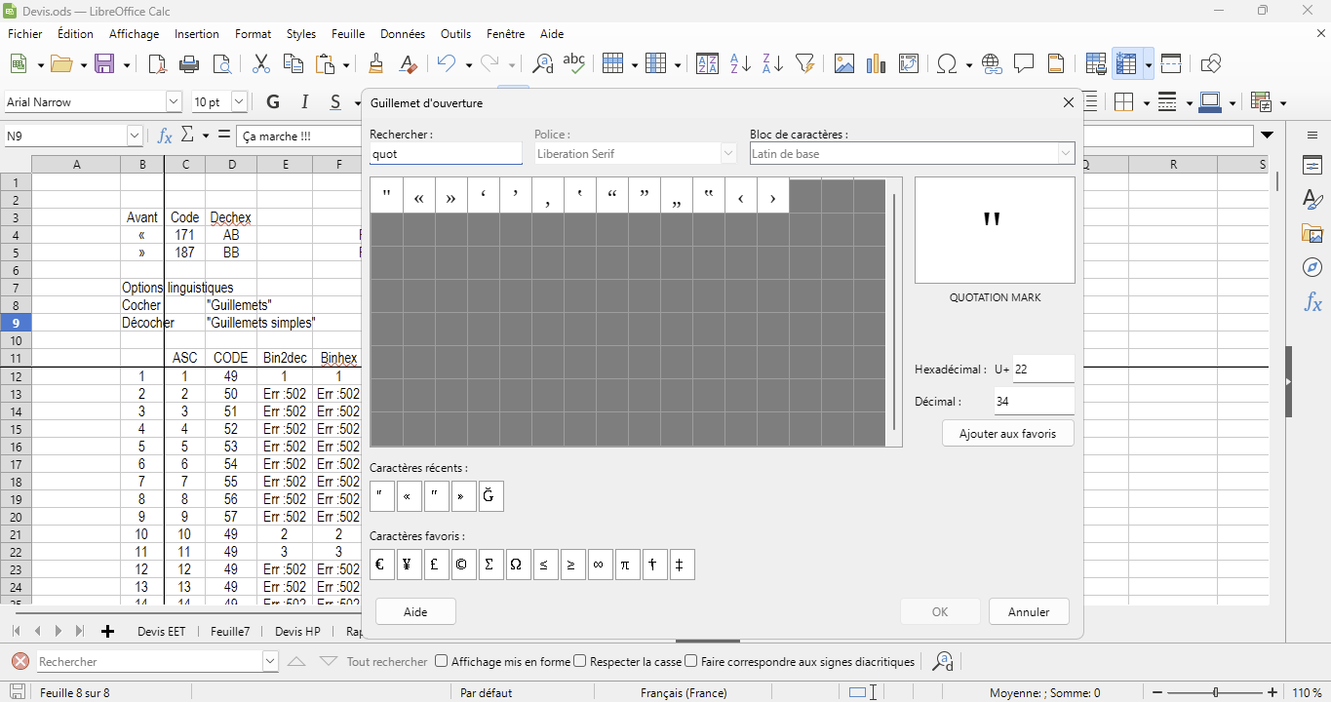Expand the Bloc de caractères dropdown
The image size is (1331, 702).
tap(1065, 154)
